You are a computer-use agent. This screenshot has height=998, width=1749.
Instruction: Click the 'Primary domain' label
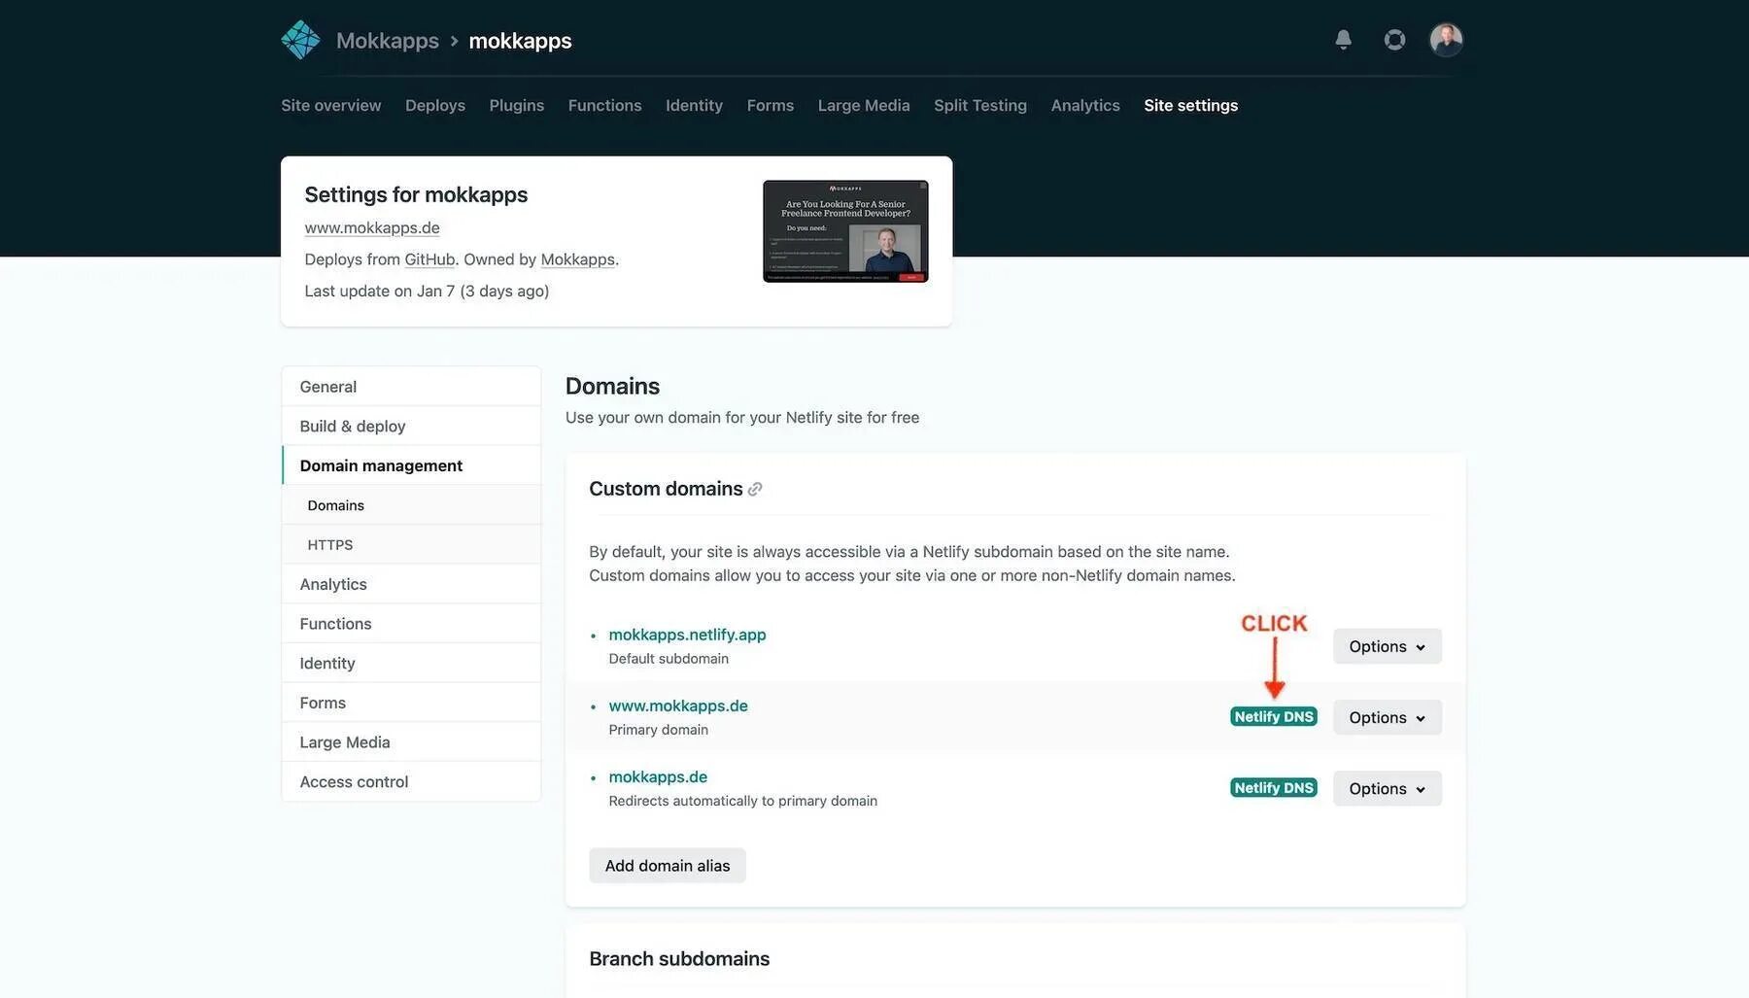pyautogui.click(x=659, y=730)
